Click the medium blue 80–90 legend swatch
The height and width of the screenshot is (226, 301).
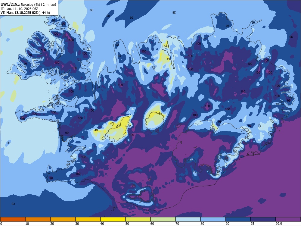coord(213,219)
